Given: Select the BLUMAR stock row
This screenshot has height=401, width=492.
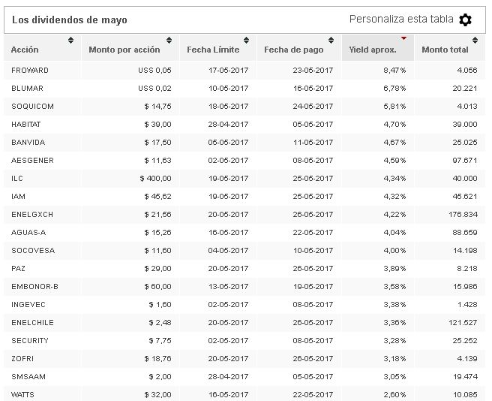Looking at the screenshot, I should pyautogui.click(x=244, y=89).
